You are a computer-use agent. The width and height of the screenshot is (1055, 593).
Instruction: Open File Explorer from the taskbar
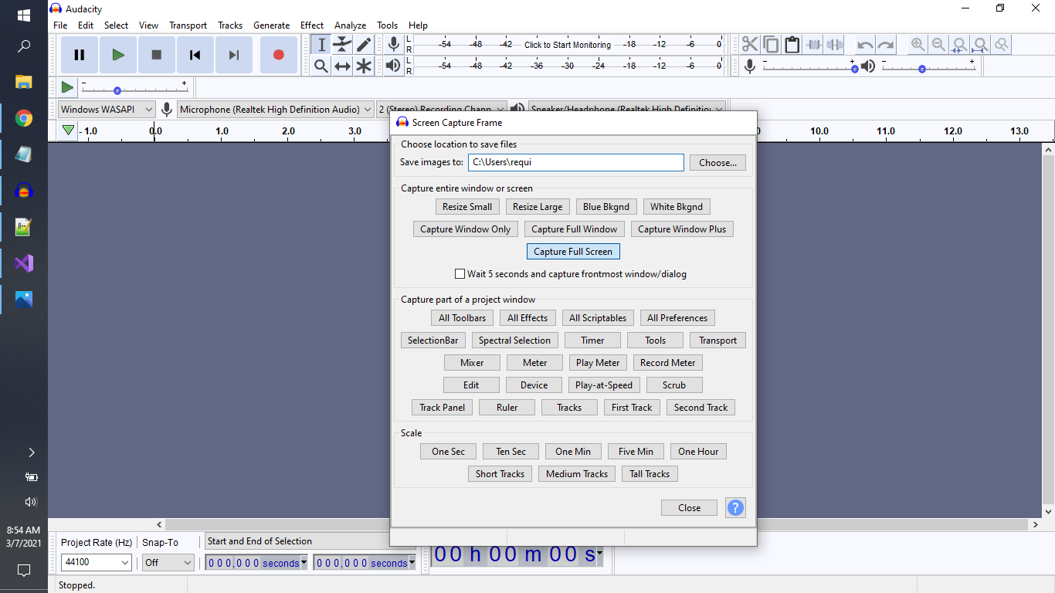(24, 82)
